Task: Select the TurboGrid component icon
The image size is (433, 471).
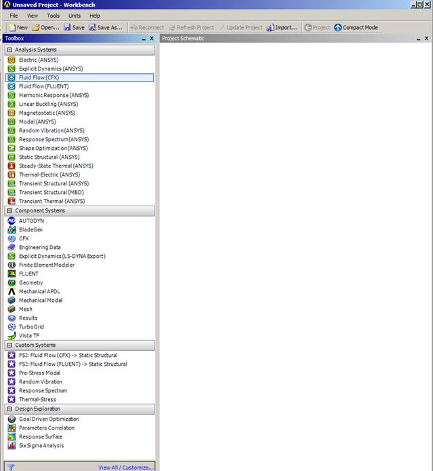Action: coord(12,326)
